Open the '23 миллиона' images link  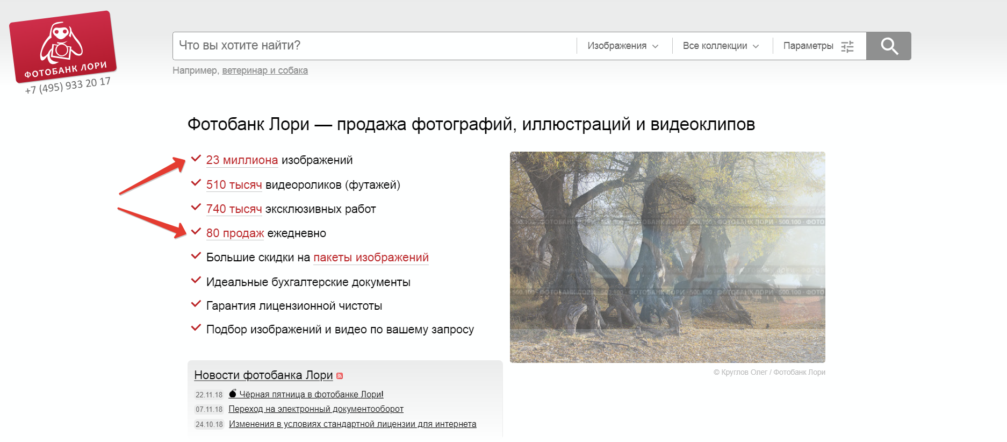(242, 160)
